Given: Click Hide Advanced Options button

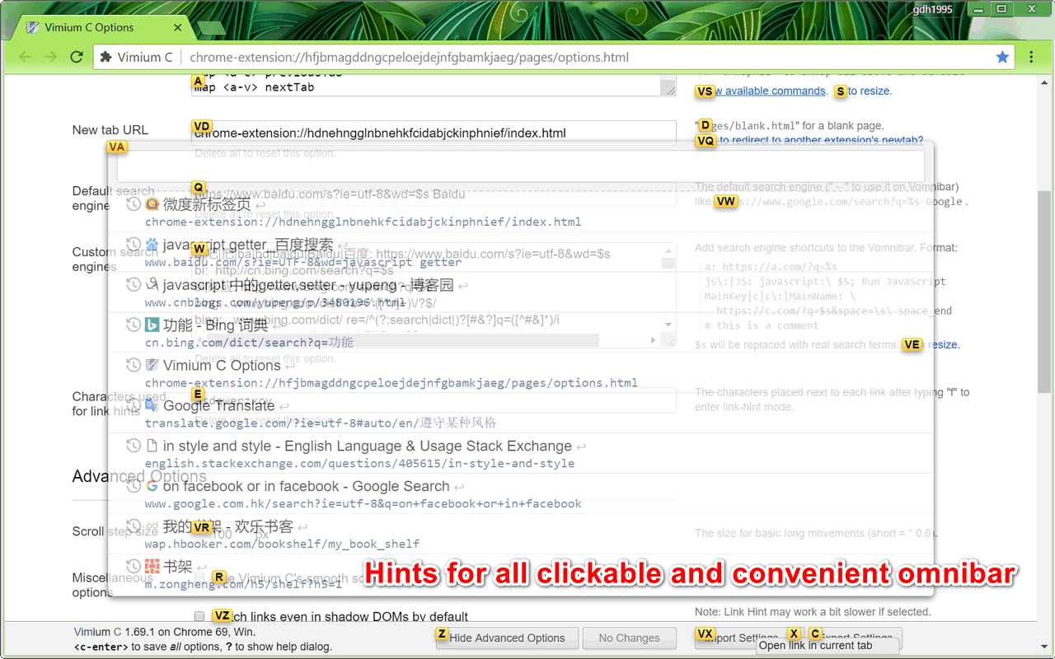Looking at the screenshot, I should (507, 638).
